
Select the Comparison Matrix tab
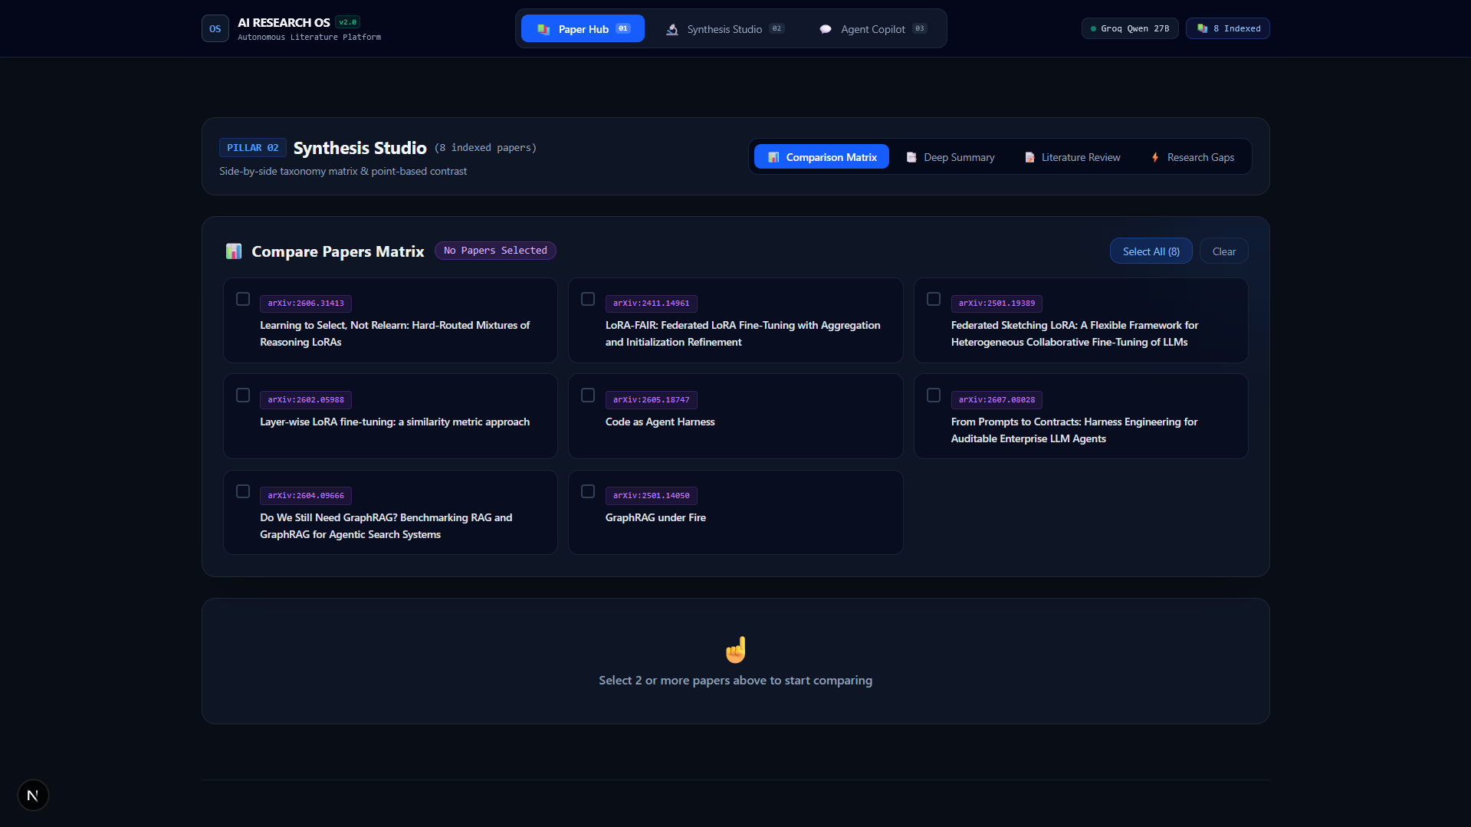click(822, 156)
